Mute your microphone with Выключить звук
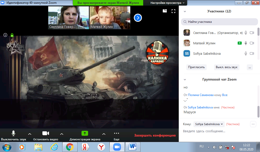 [13, 136]
